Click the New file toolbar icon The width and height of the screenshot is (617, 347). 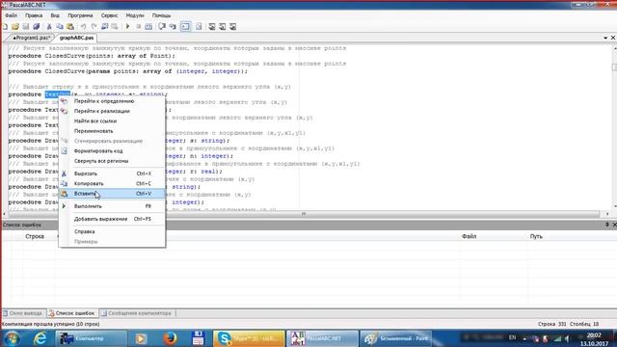(5, 27)
